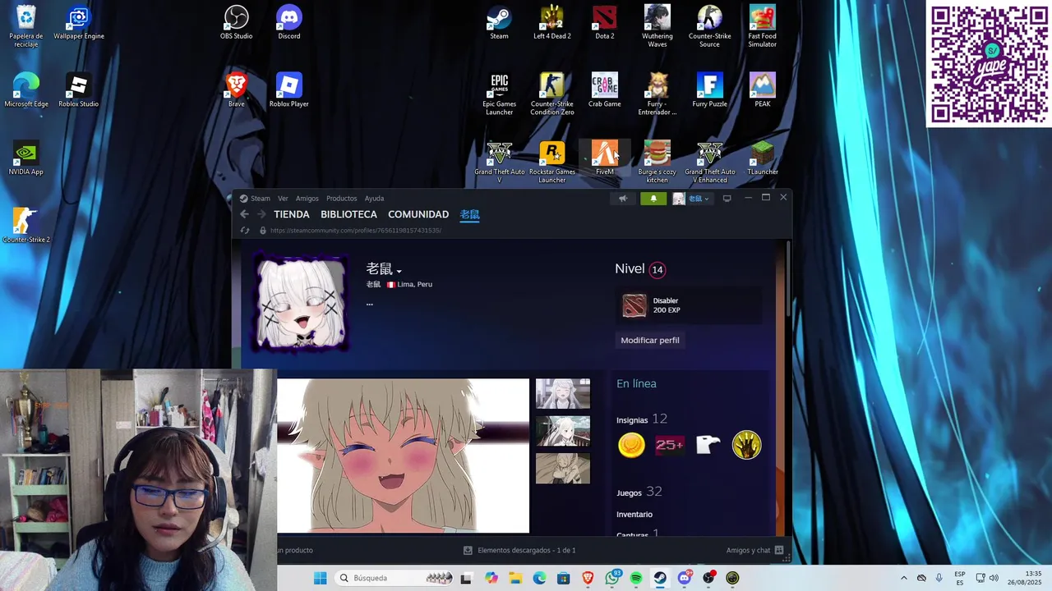The width and height of the screenshot is (1052, 591).
Task: Open the Juegos 32 link
Action: [639, 492]
